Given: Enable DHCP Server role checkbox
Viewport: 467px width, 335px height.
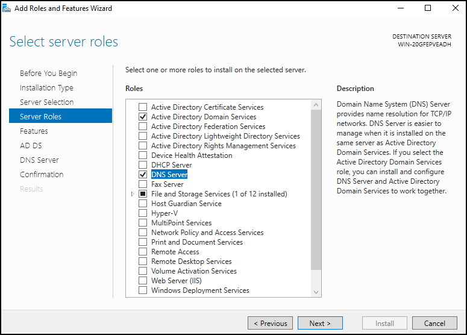Looking at the screenshot, I should coord(143,164).
